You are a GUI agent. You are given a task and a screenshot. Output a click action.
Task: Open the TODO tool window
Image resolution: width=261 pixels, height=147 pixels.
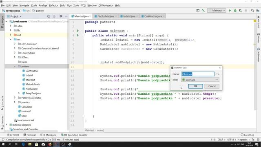(x=13, y=135)
